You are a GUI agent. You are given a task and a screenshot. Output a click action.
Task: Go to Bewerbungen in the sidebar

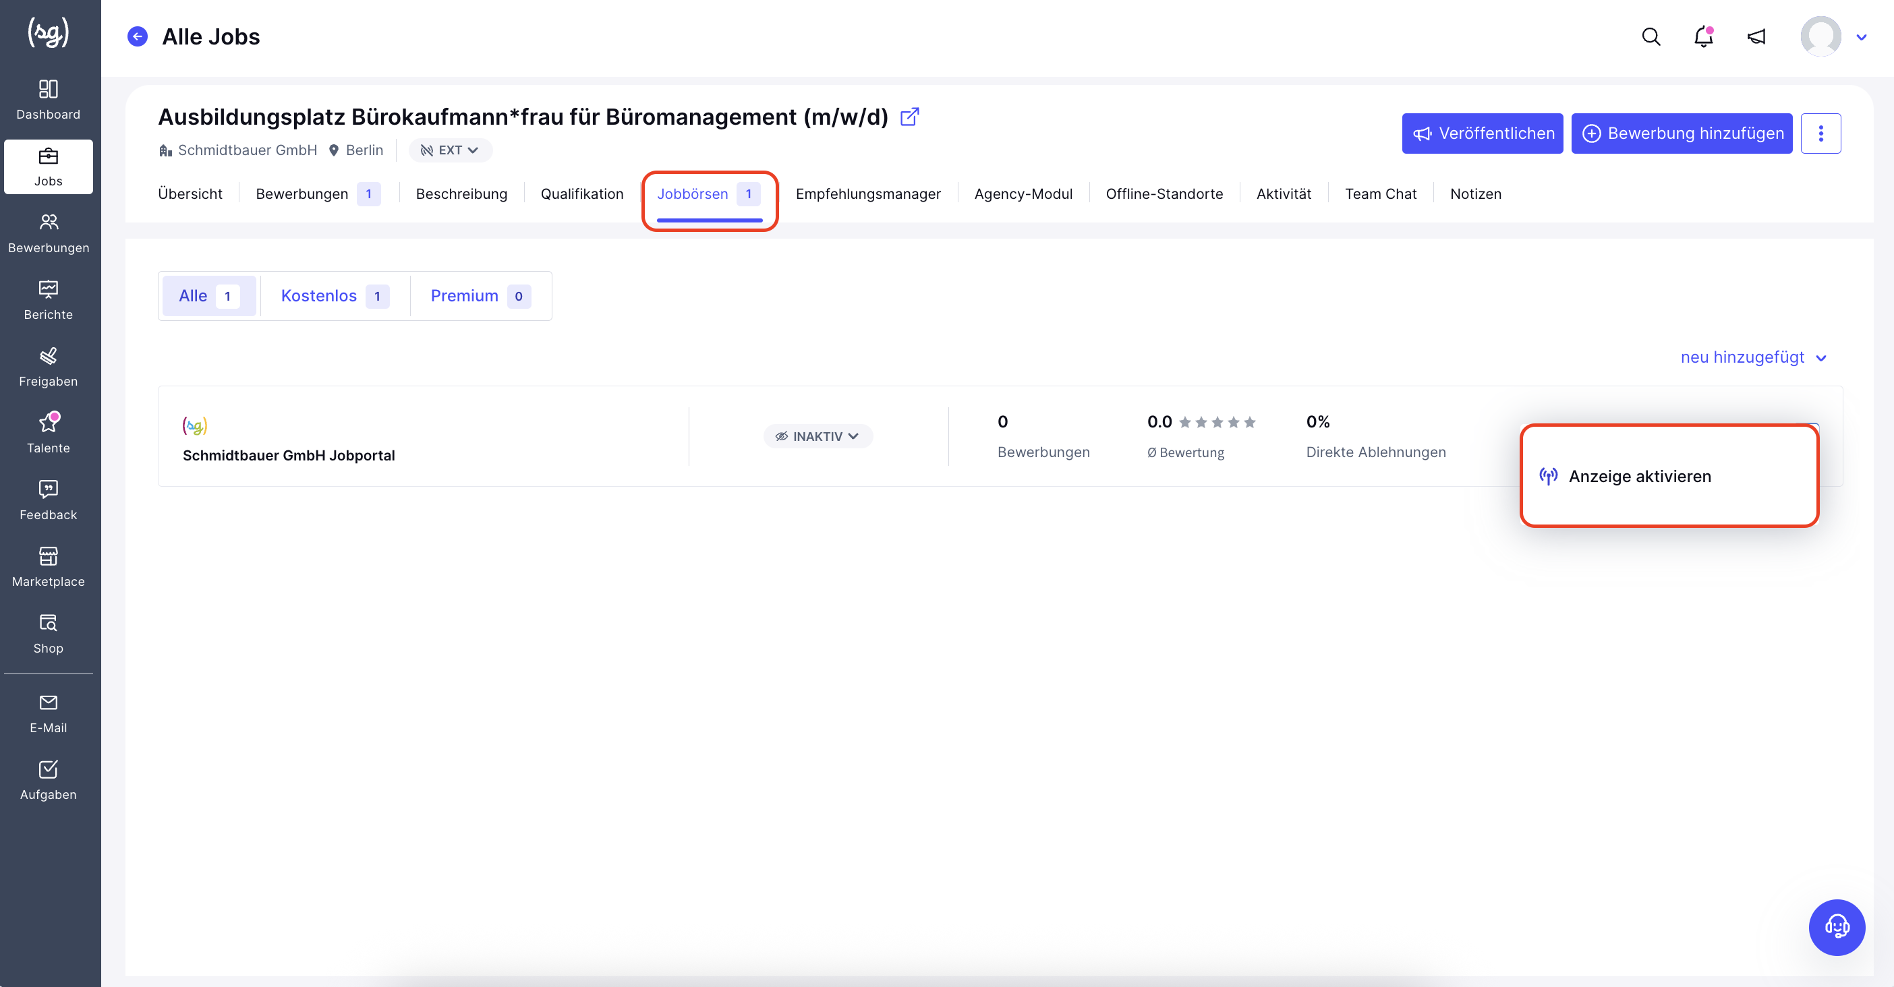coord(49,234)
